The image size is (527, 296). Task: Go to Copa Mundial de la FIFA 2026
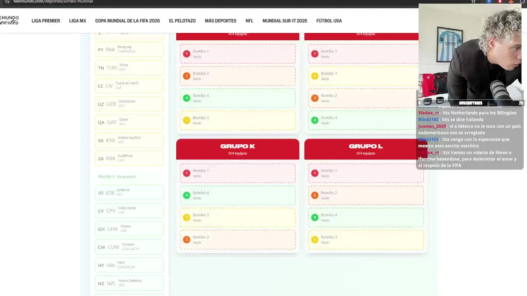tap(127, 21)
